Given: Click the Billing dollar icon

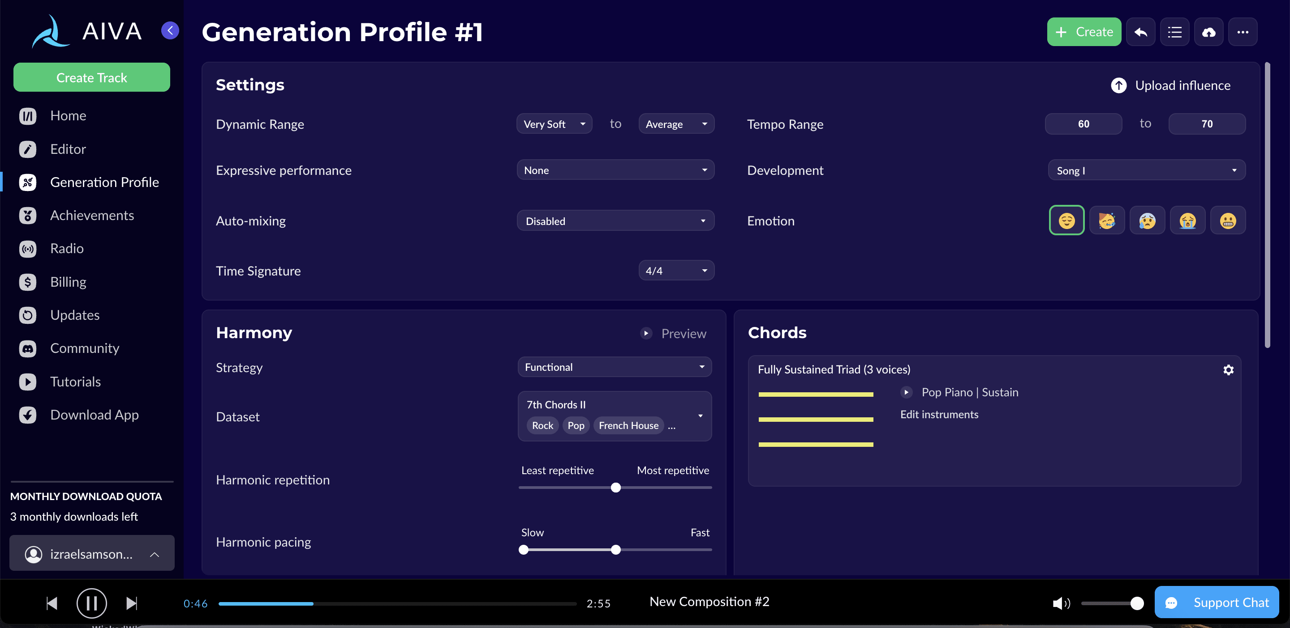Looking at the screenshot, I should 28,282.
